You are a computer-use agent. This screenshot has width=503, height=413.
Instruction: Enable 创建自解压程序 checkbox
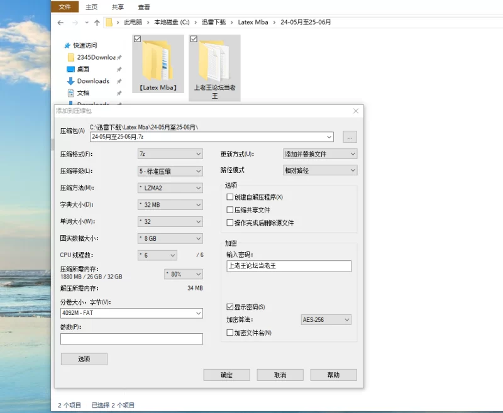(x=229, y=197)
